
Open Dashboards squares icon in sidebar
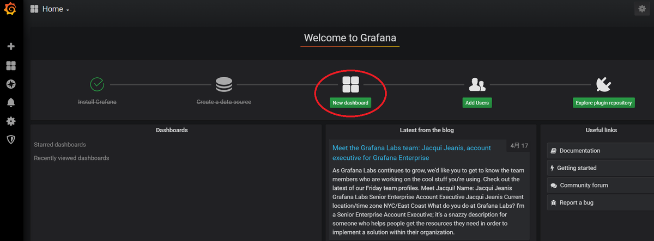11,66
